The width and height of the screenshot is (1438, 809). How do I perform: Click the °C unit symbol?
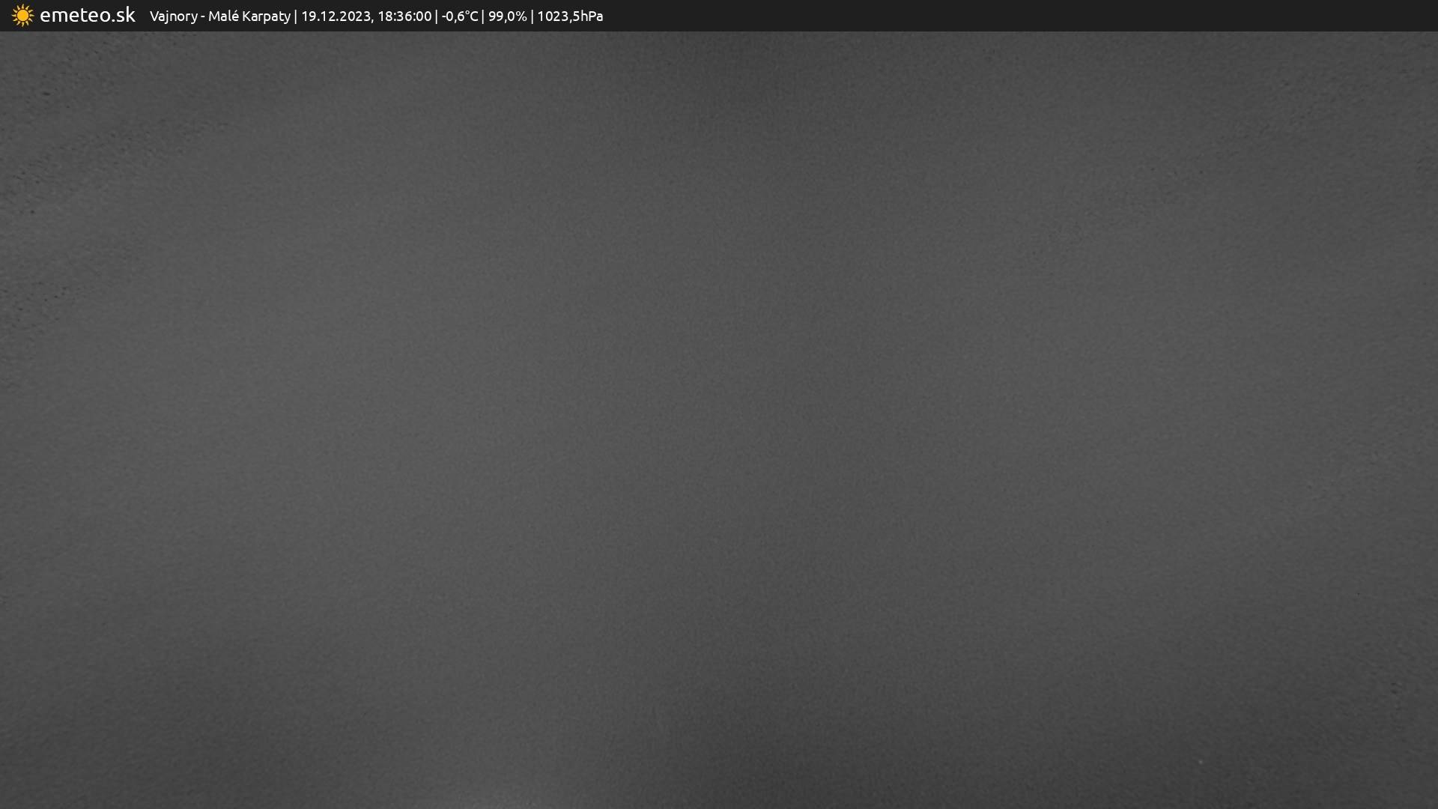point(470,16)
